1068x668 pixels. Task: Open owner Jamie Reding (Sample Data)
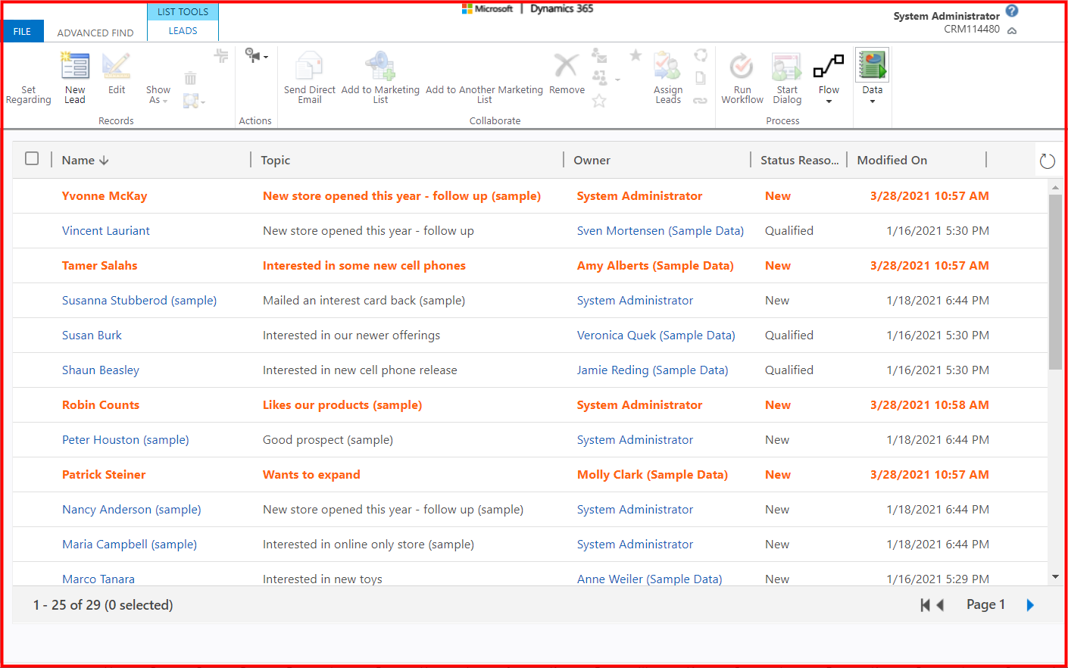(x=652, y=370)
